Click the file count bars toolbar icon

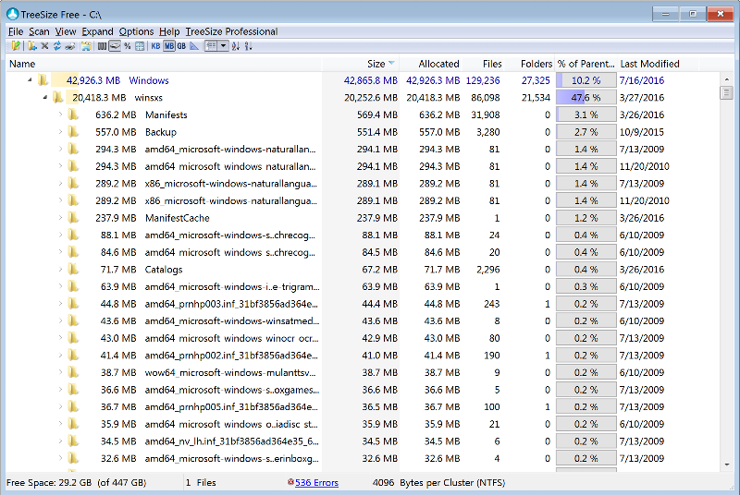[x=102, y=45]
